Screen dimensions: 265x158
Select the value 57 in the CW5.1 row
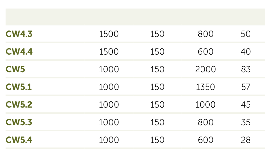[x=246, y=87]
